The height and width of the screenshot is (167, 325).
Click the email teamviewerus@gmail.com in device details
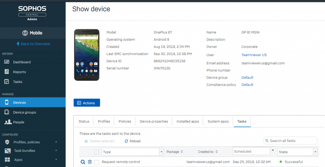click(x=263, y=63)
